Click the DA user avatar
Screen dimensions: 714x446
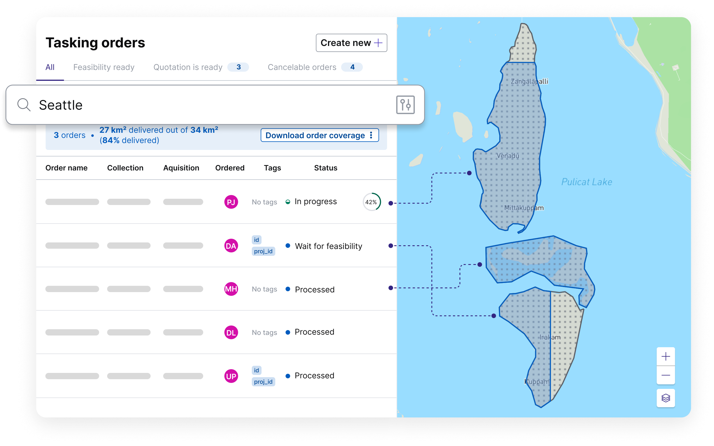[231, 246]
